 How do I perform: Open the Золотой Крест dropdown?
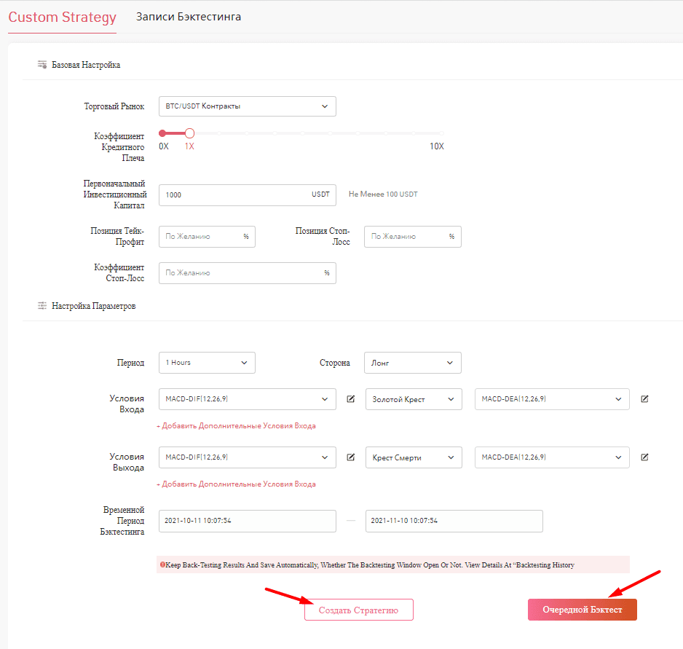414,399
